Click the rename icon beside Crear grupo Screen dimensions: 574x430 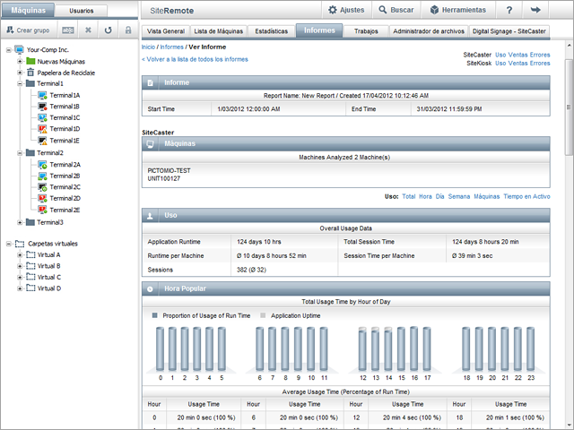pos(68,30)
